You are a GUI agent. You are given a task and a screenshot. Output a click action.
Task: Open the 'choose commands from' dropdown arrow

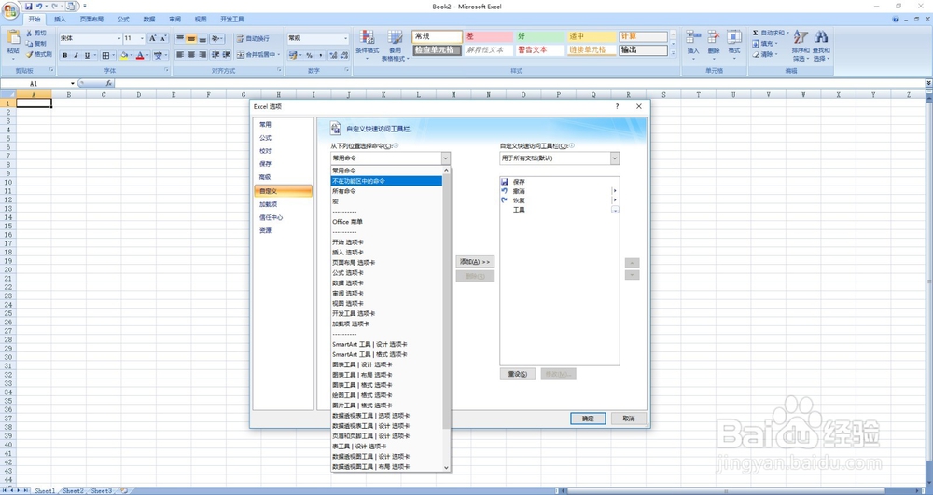point(446,158)
